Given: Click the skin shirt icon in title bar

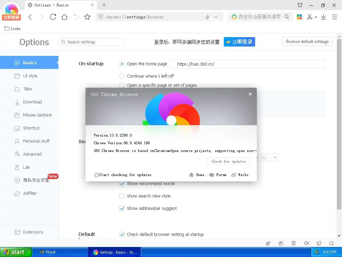Looking at the screenshot, I should point(300,5).
